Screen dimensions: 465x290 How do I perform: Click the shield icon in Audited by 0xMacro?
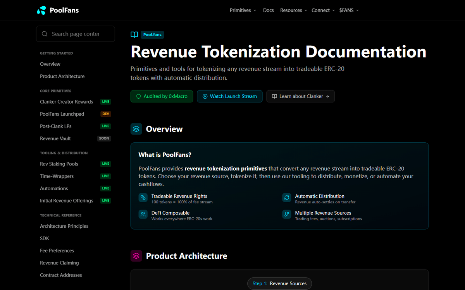138,96
